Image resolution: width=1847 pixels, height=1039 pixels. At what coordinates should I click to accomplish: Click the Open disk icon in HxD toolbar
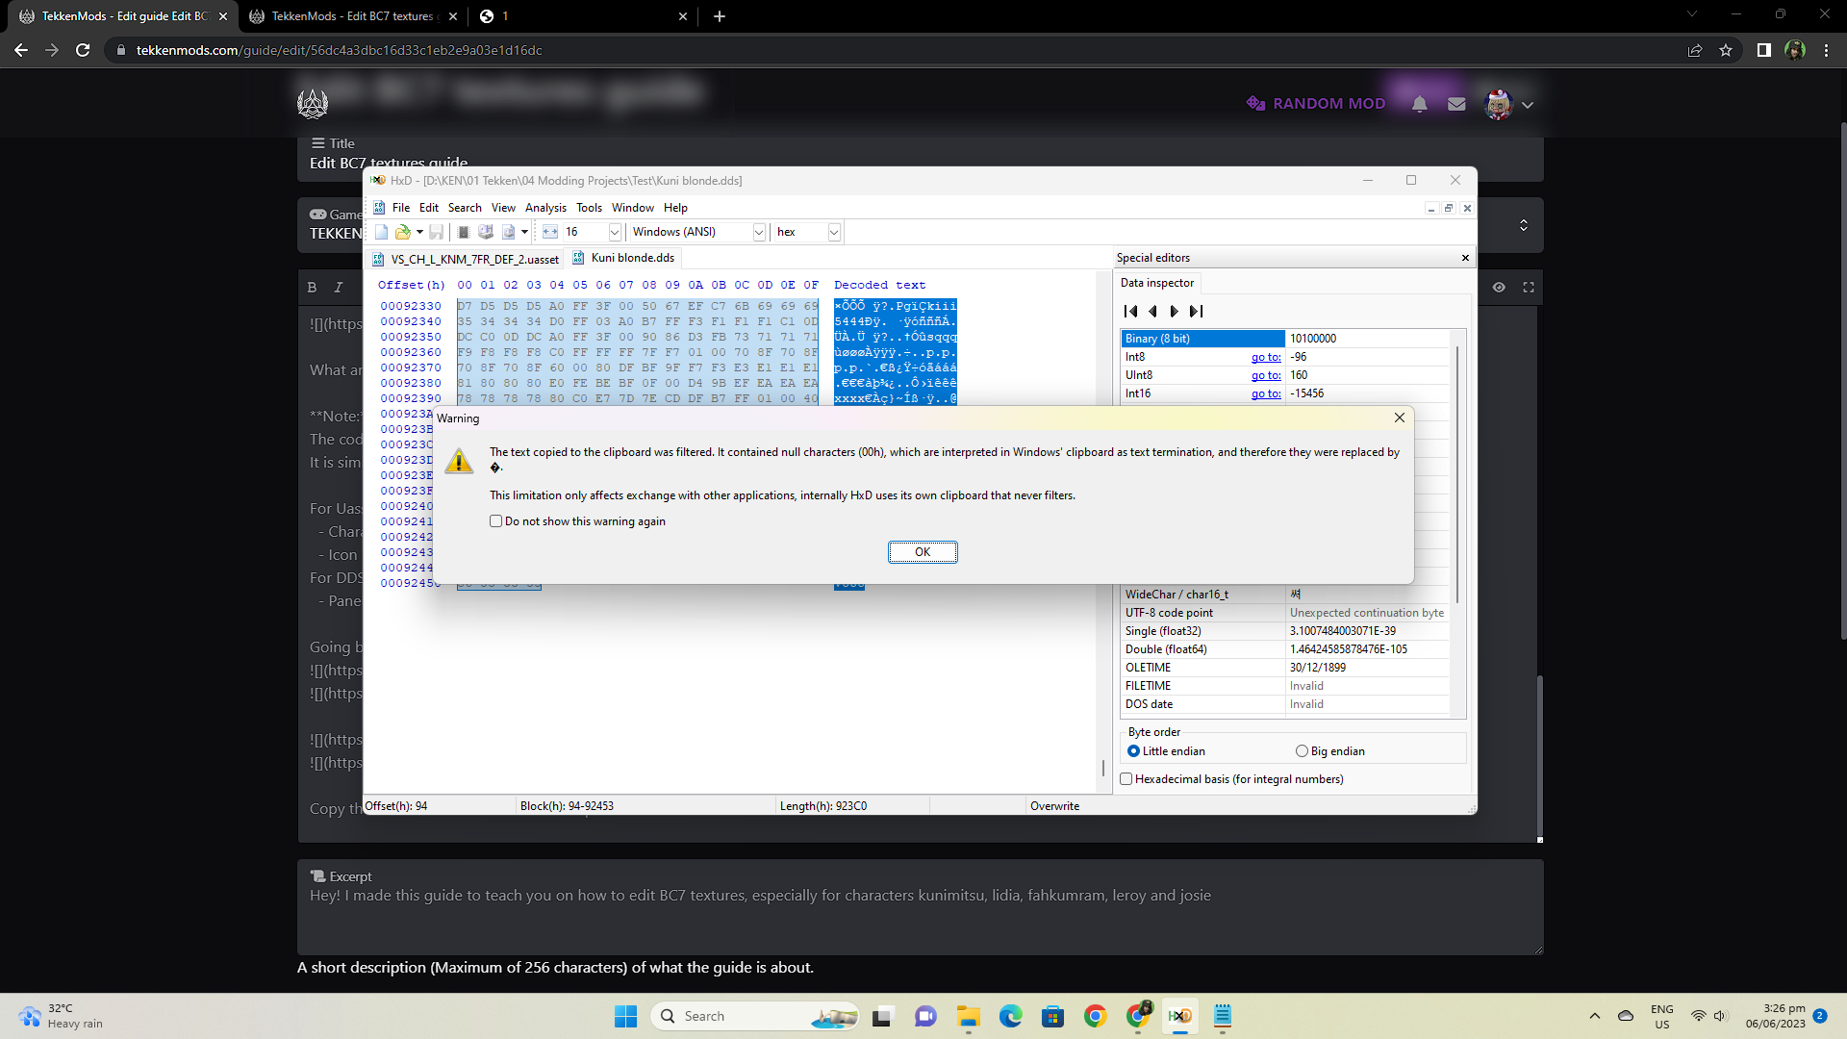[486, 232]
